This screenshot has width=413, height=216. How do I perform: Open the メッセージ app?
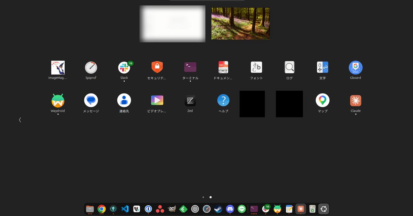tap(91, 100)
